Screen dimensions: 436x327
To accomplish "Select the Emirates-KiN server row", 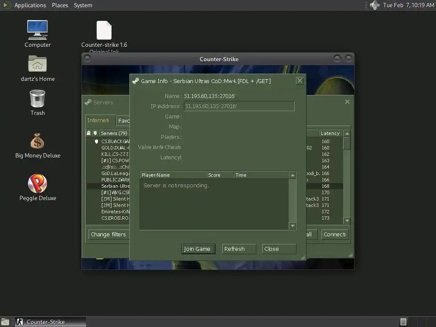I will point(108,212).
